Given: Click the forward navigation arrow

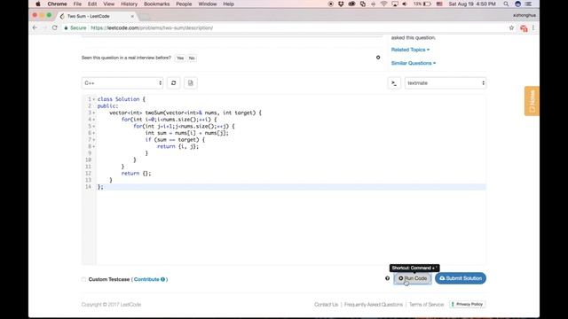Looking at the screenshot, I should 44,27.
